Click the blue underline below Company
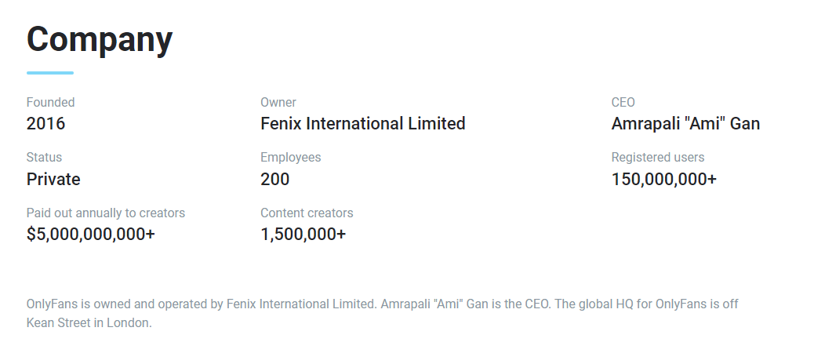Screen dimensions: 814x353 tap(50, 73)
